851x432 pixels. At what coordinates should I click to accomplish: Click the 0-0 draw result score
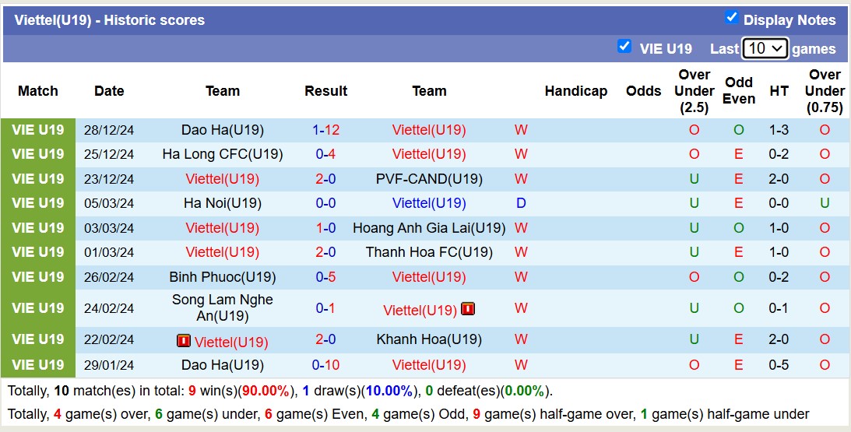click(325, 203)
